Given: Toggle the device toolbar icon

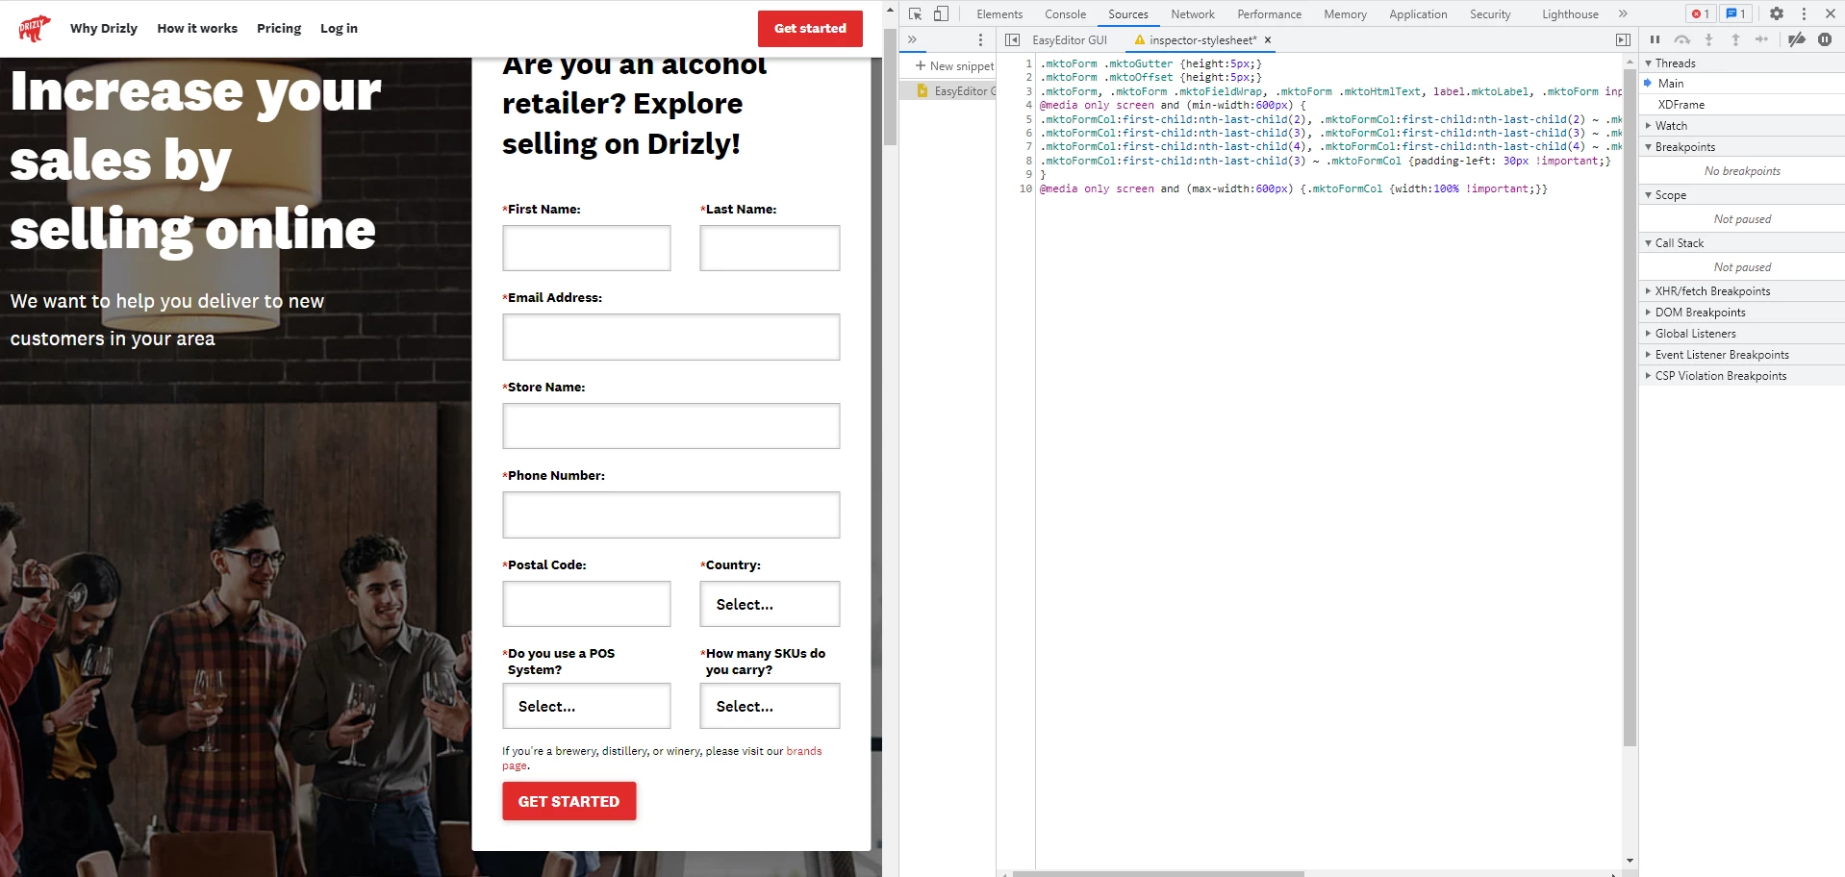Looking at the screenshot, I should tap(941, 13).
